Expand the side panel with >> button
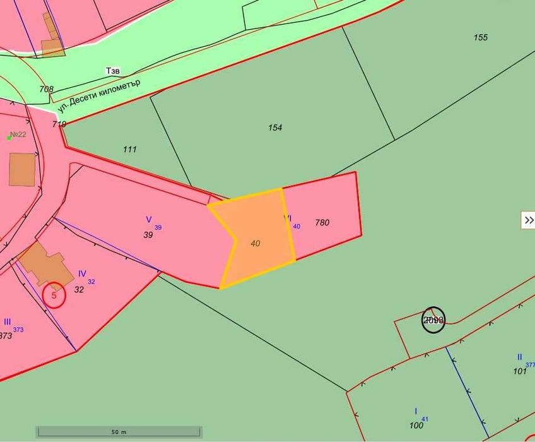Image resolution: width=535 pixels, height=442 pixels. pyautogui.click(x=528, y=220)
